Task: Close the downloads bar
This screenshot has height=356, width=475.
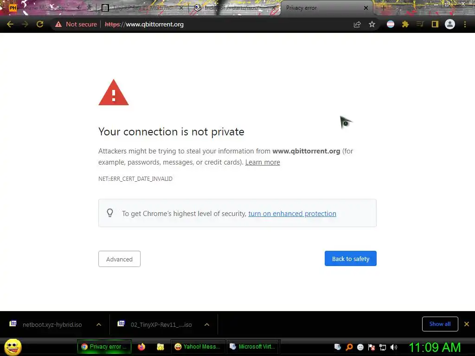Action: click(467, 324)
